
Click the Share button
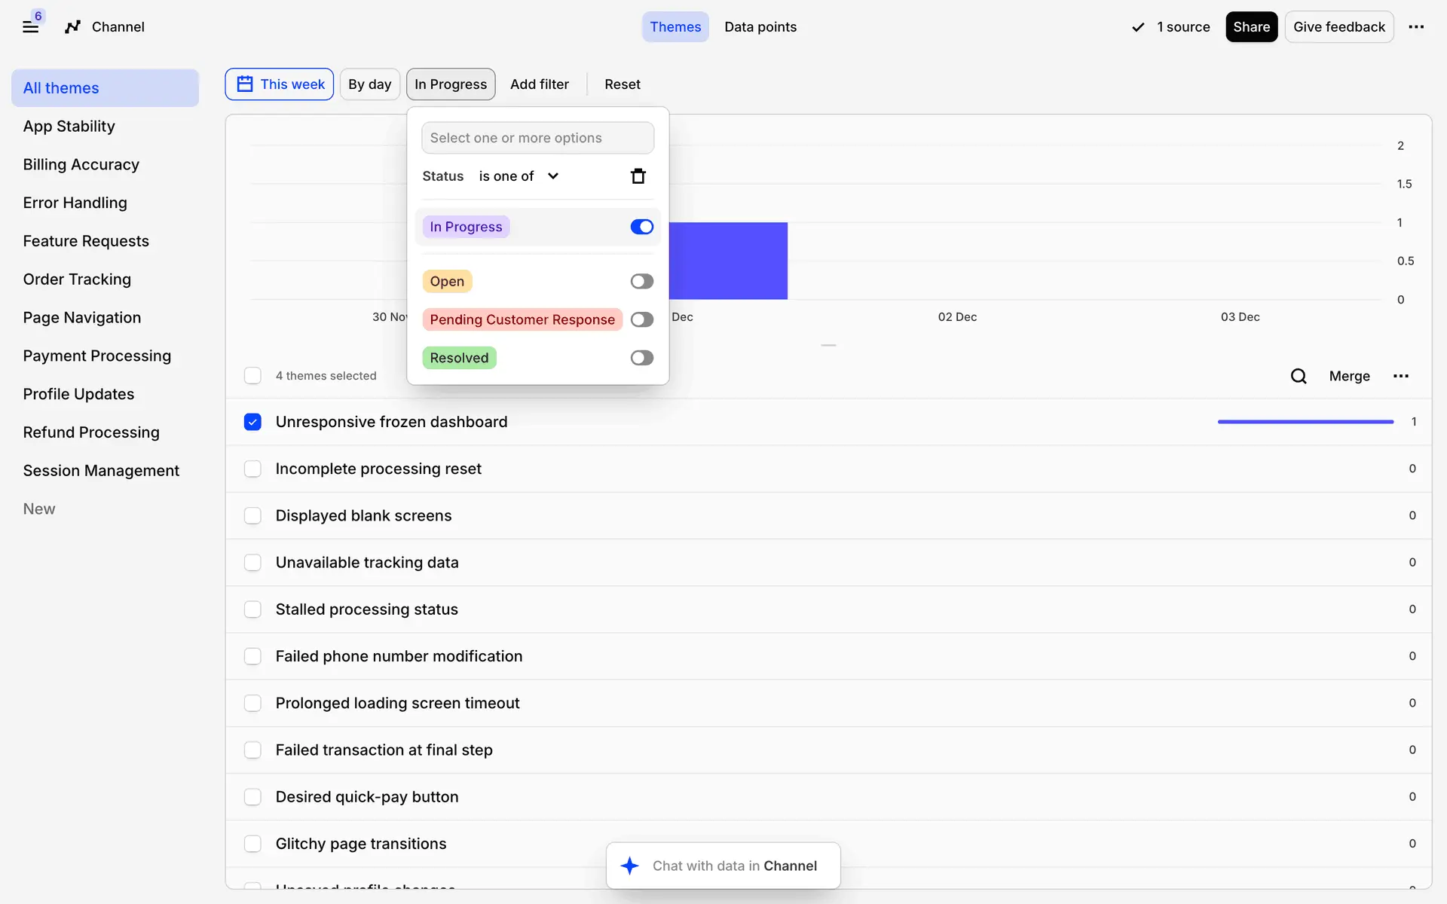coord(1250,27)
